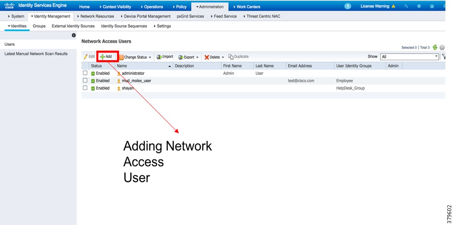Click the License Warning triangle icon
Image resolution: width=453 pixels, height=225 pixels.
coord(393,6)
